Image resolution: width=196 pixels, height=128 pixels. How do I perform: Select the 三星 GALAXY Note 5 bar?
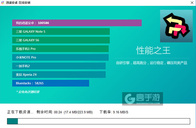(x=61, y=32)
